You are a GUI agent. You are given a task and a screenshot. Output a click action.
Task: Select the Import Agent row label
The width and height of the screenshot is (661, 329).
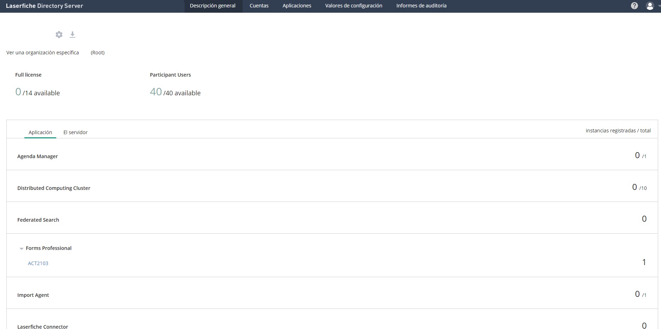coord(33,295)
